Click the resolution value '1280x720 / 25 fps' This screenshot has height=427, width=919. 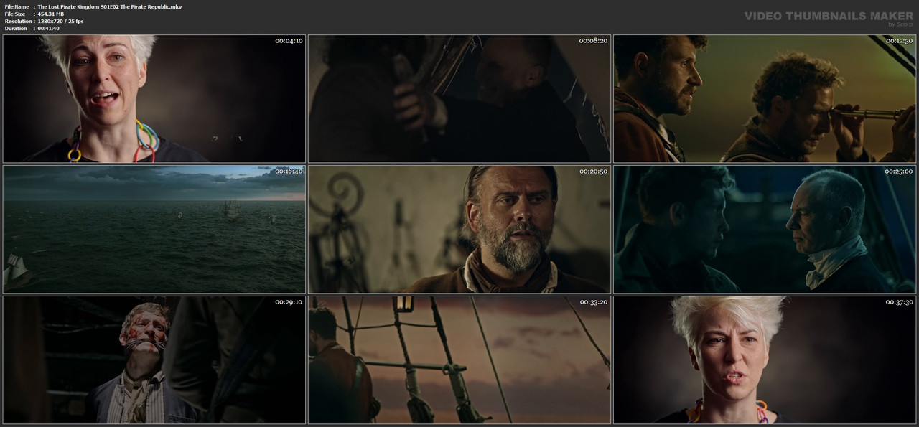click(x=60, y=21)
